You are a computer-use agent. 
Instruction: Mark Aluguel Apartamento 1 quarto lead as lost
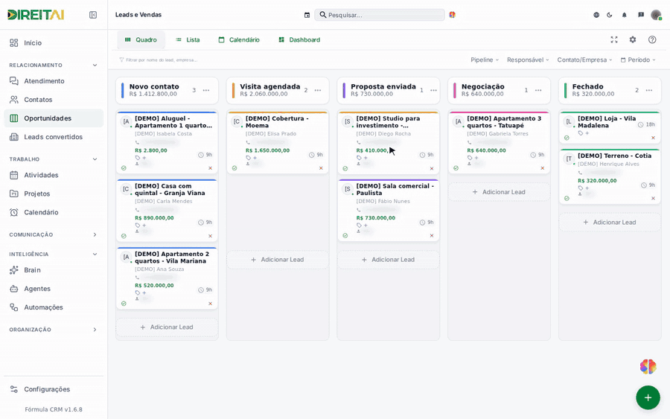pyautogui.click(x=210, y=168)
